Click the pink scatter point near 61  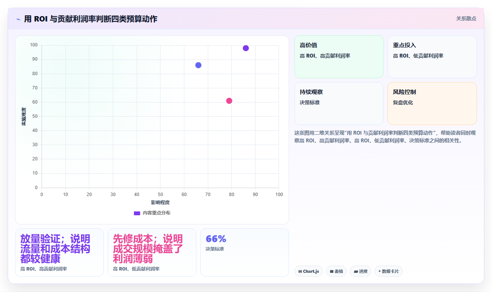coord(229,101)
